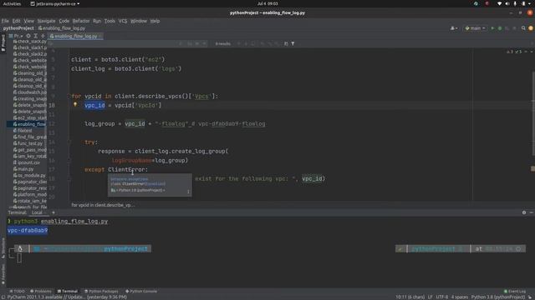The width and height of the screenshot is (535, 300).
Task: Toggle the Favorites side tool window
Action: [3, 274]
